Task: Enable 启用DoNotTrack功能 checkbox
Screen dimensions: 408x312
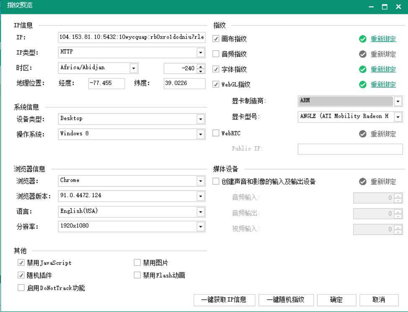Action: [x=21, y=288]
